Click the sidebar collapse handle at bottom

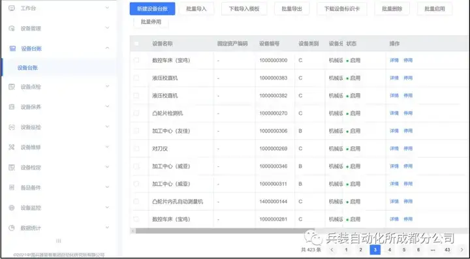pos(59,241)
